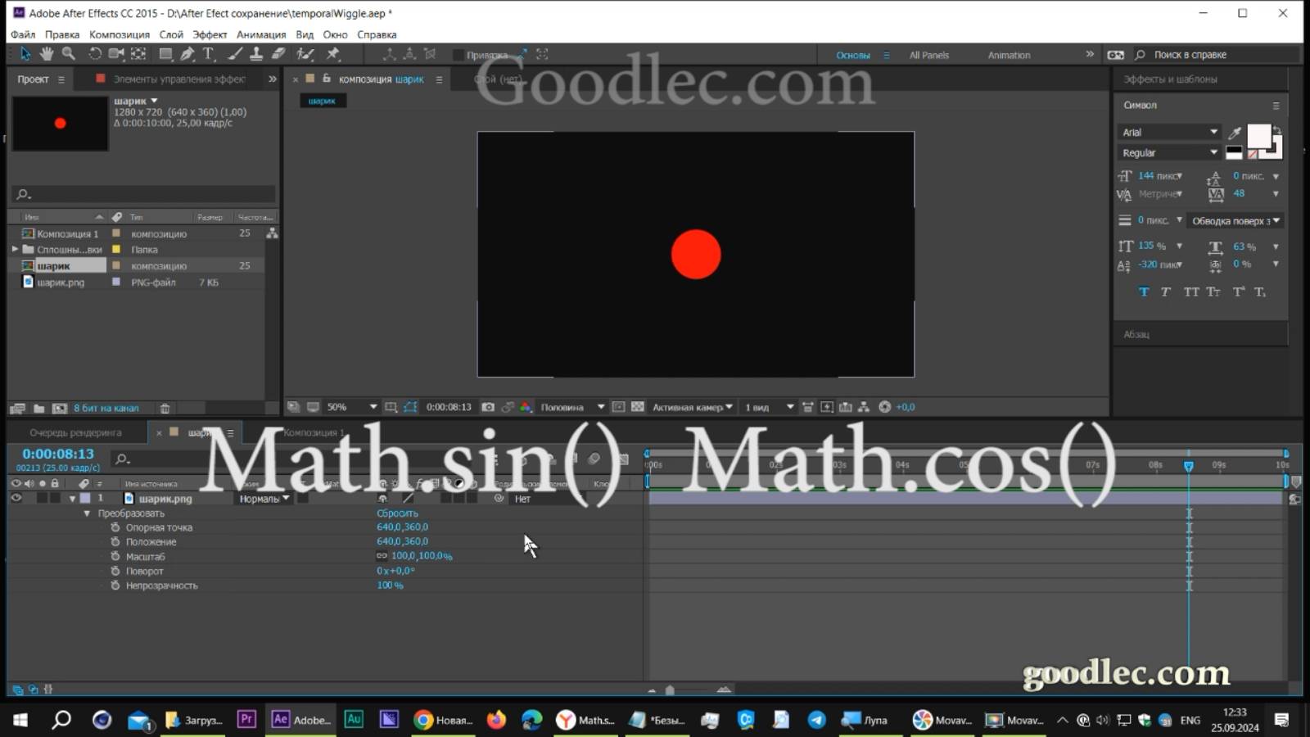Select the Puppet Pin tool
The width and height of the screenshot is (1310, 737).
click(334, 54)
